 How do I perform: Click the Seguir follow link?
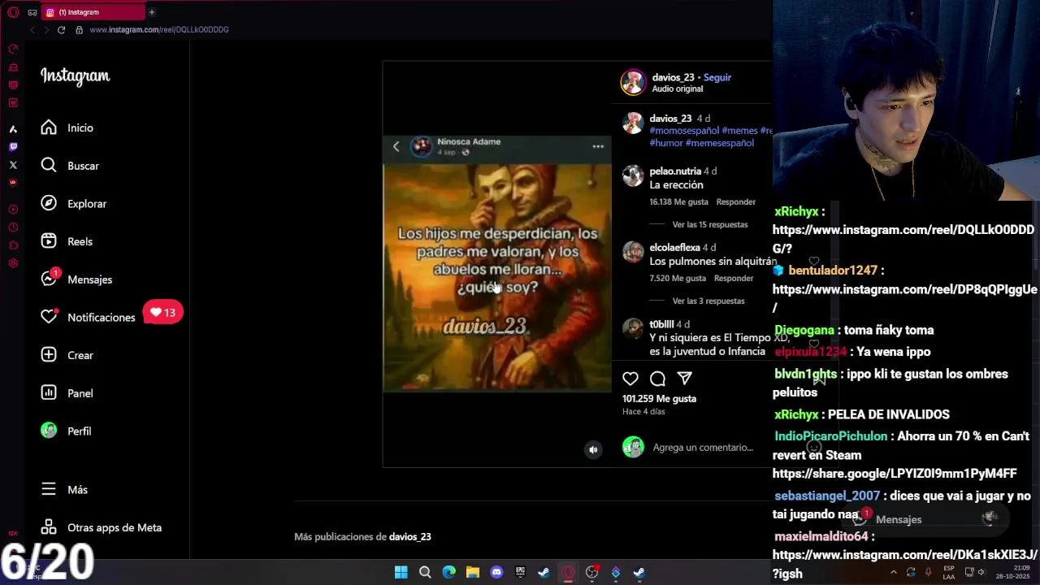click(717, 77)
